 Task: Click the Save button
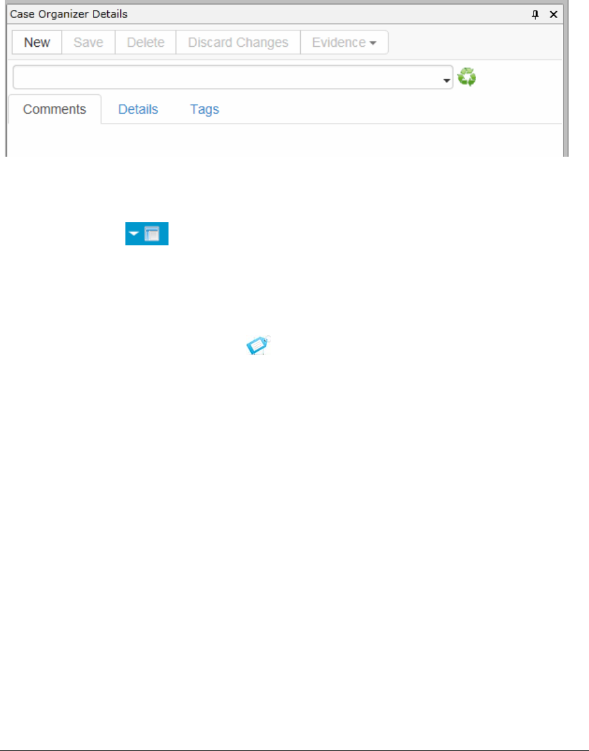pyautogui.click(x=89, y=42)
